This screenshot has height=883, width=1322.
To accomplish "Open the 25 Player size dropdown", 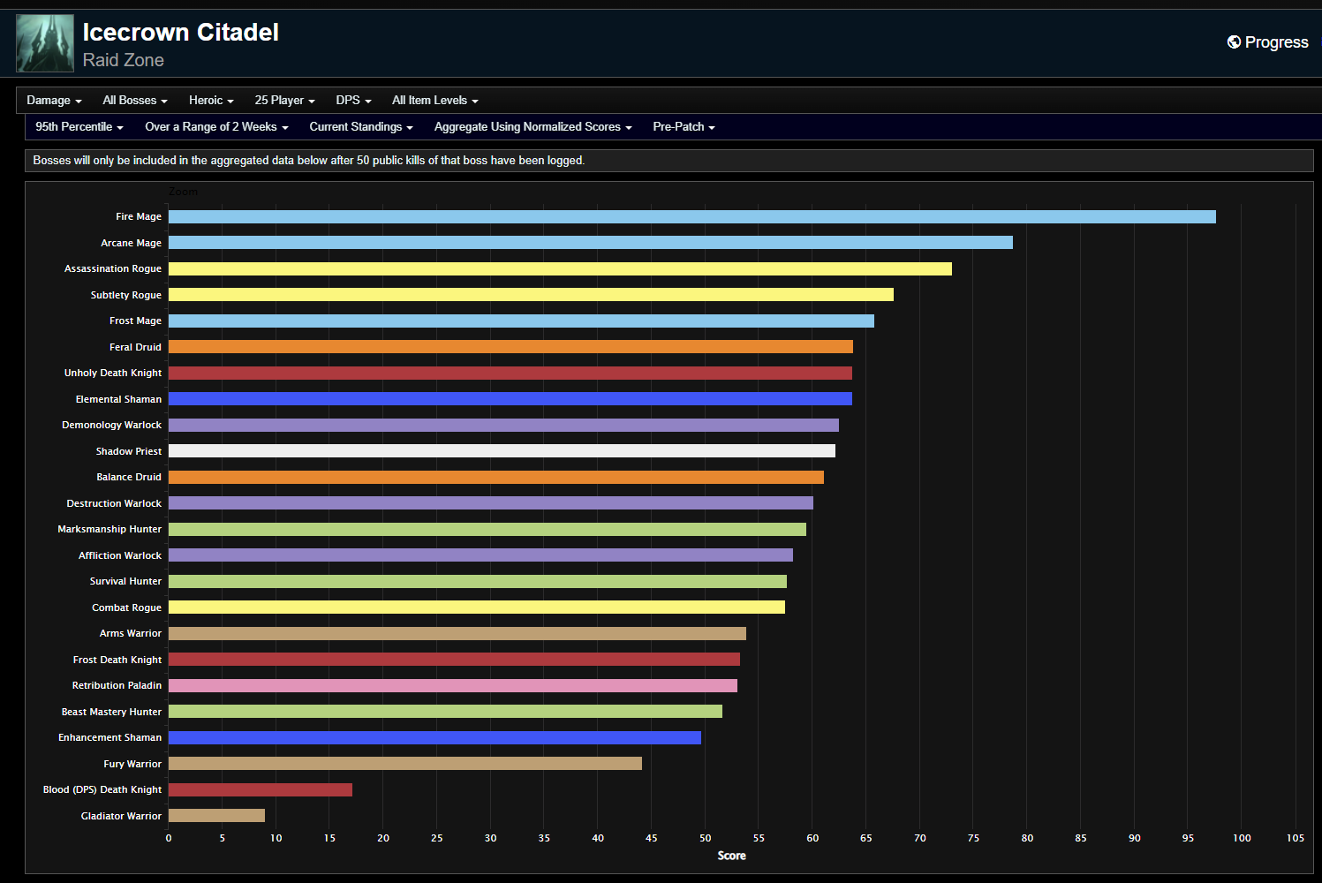I will 283,100.
